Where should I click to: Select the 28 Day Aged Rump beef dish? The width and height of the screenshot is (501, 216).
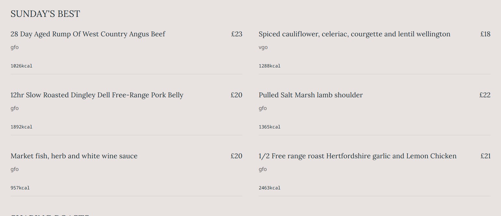(x=88, y=34)
